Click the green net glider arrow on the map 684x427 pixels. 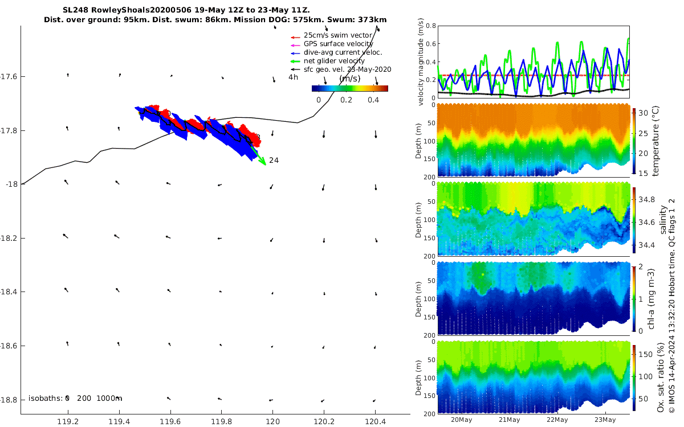259,156
